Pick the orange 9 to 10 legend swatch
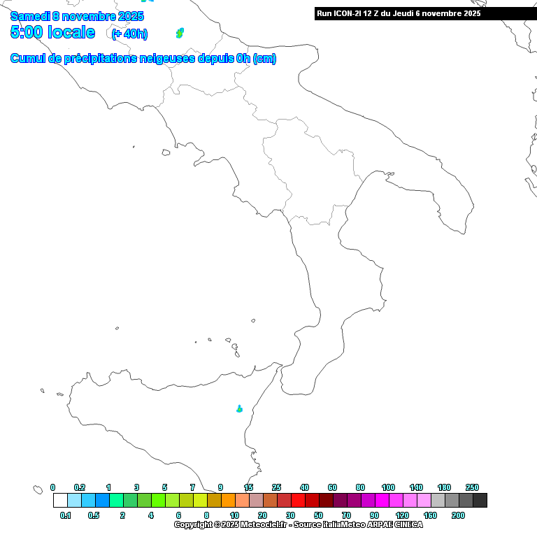 tap(228, 500)
